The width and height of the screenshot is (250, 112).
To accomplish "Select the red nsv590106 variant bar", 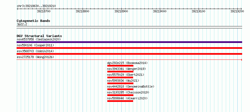I will (129, 48).
